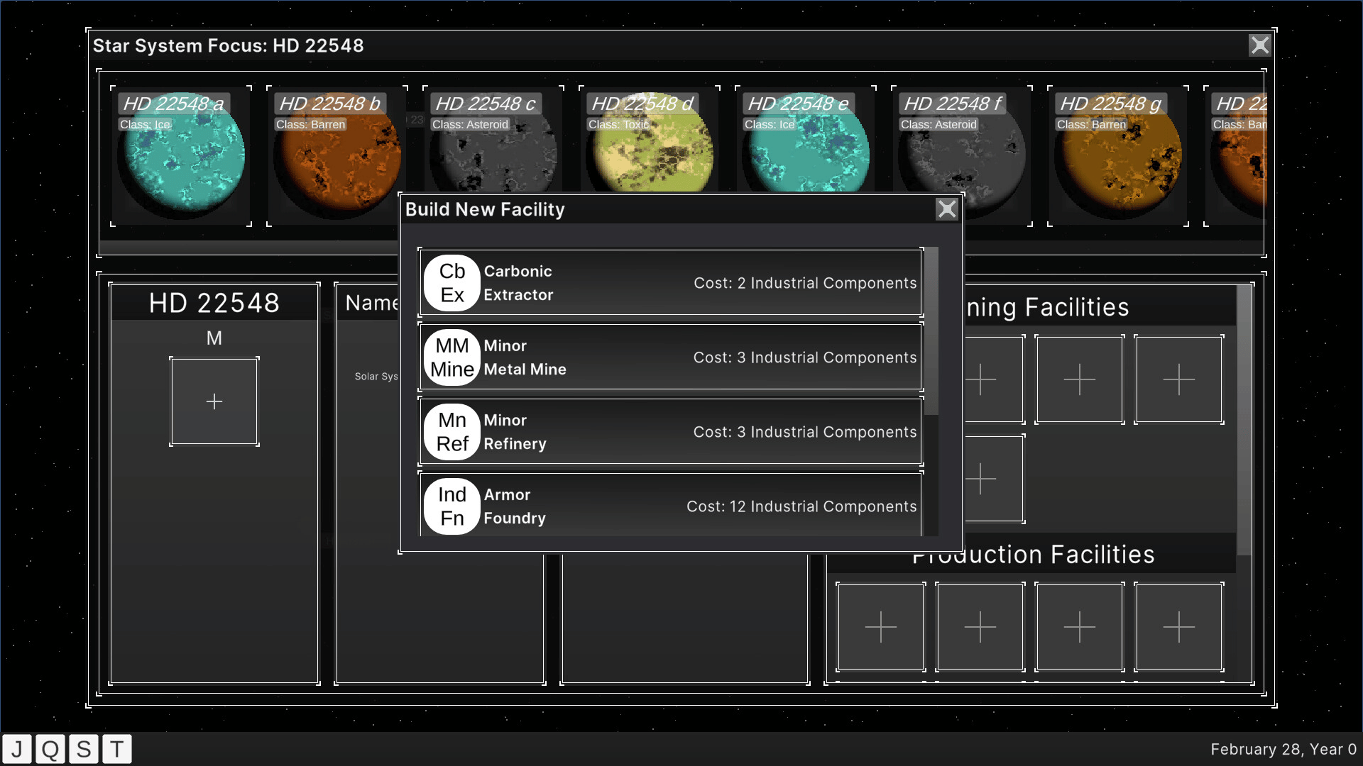Screen dimensions: 1363x766
Task: Select the HD 22548 g Barren planet
Action: coord(1117,156)
